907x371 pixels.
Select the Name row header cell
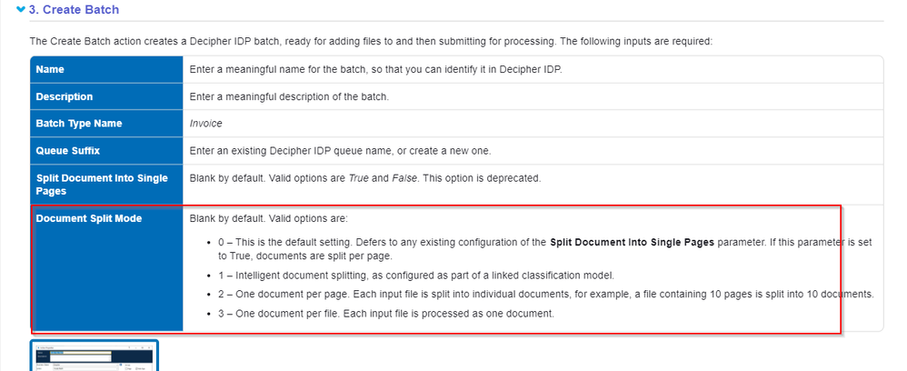tap(106, 69)
